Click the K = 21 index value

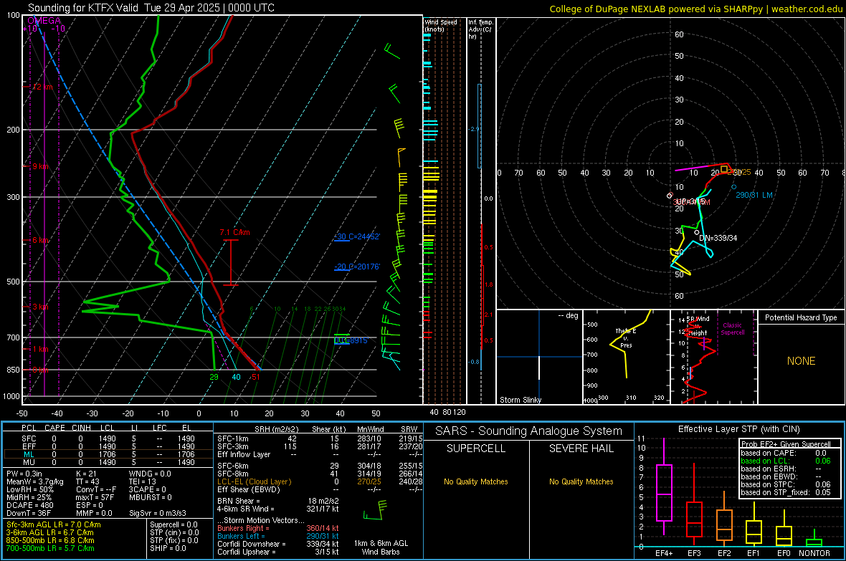tap(86, 474)
